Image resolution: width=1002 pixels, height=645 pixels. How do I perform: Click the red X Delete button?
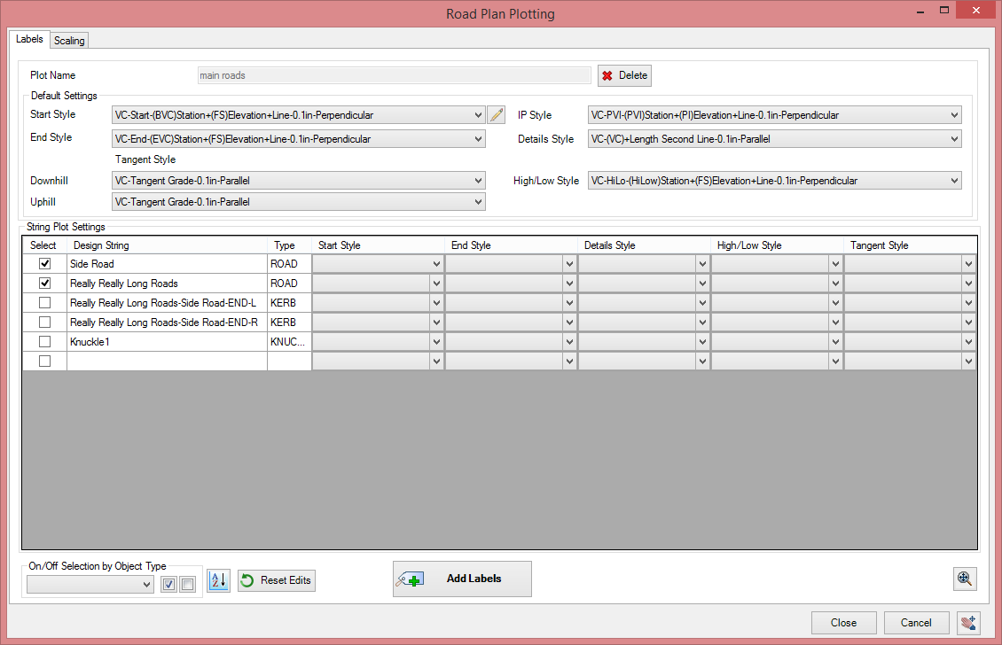coord(624,75)
